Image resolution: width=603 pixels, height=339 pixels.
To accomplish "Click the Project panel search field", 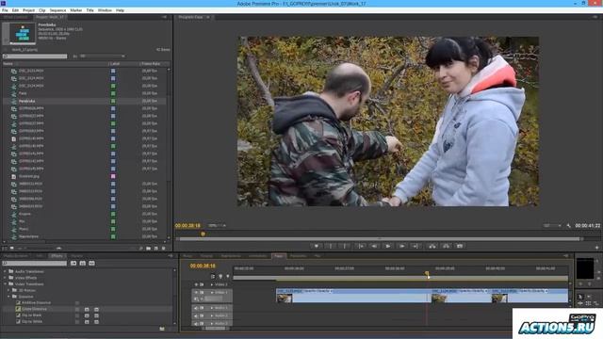I will coord(35,56).
